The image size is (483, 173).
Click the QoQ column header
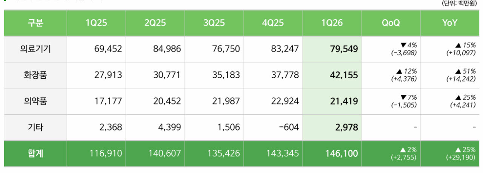[391, 23]
